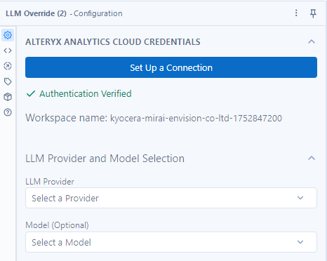Open the Annotation tag icon
Screen dimensions: 327x261
[8, 81]
